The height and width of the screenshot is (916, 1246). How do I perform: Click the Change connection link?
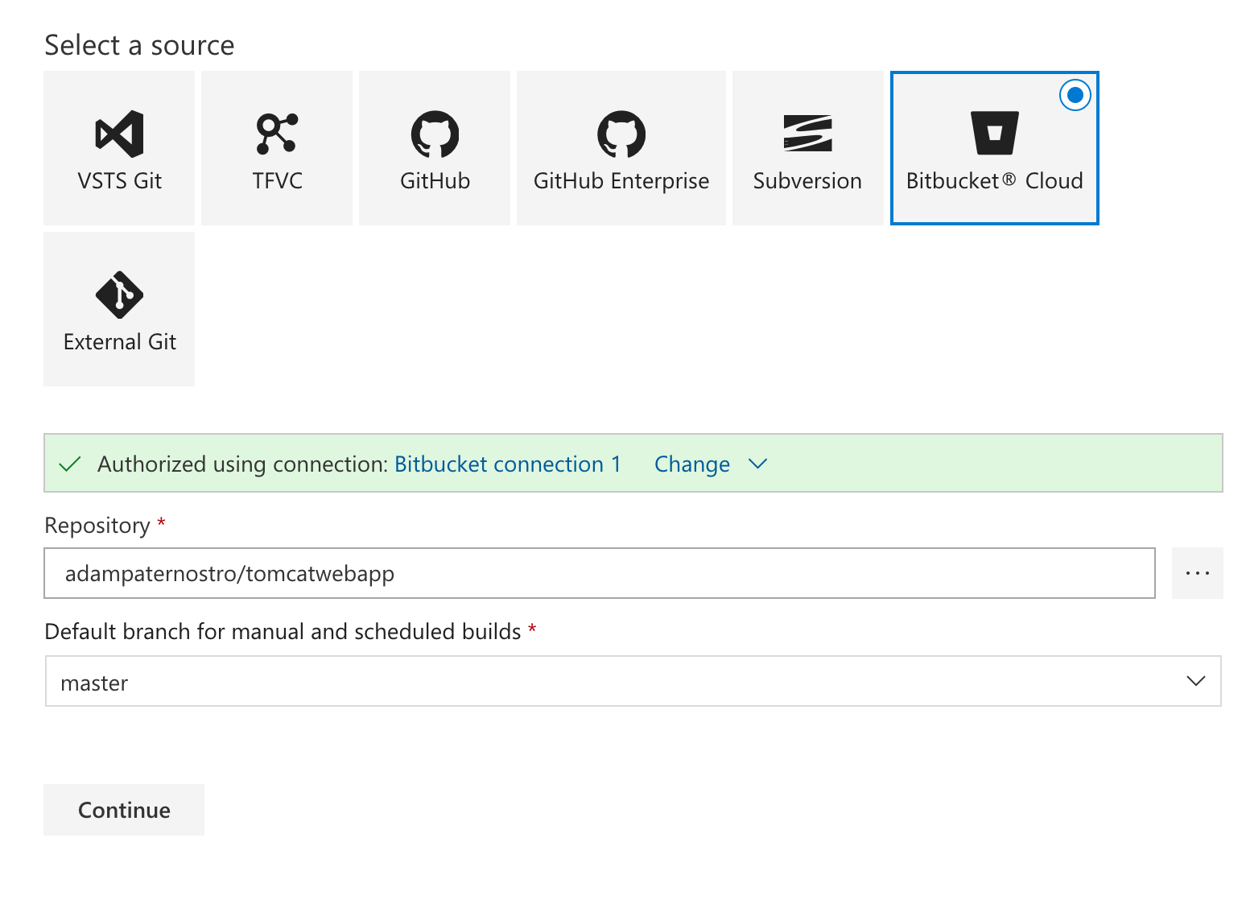(692, 464)
